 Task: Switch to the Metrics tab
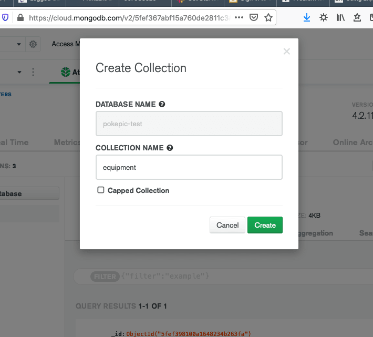pyautogui.click(x=67, y=142)
